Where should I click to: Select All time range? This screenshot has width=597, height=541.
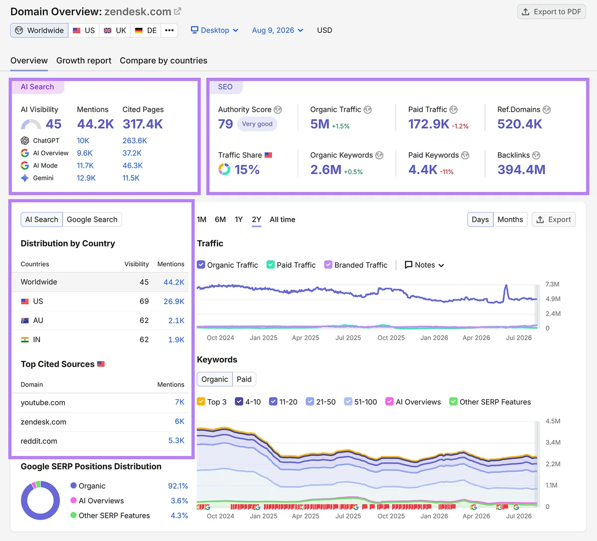(x=283, y=219)
